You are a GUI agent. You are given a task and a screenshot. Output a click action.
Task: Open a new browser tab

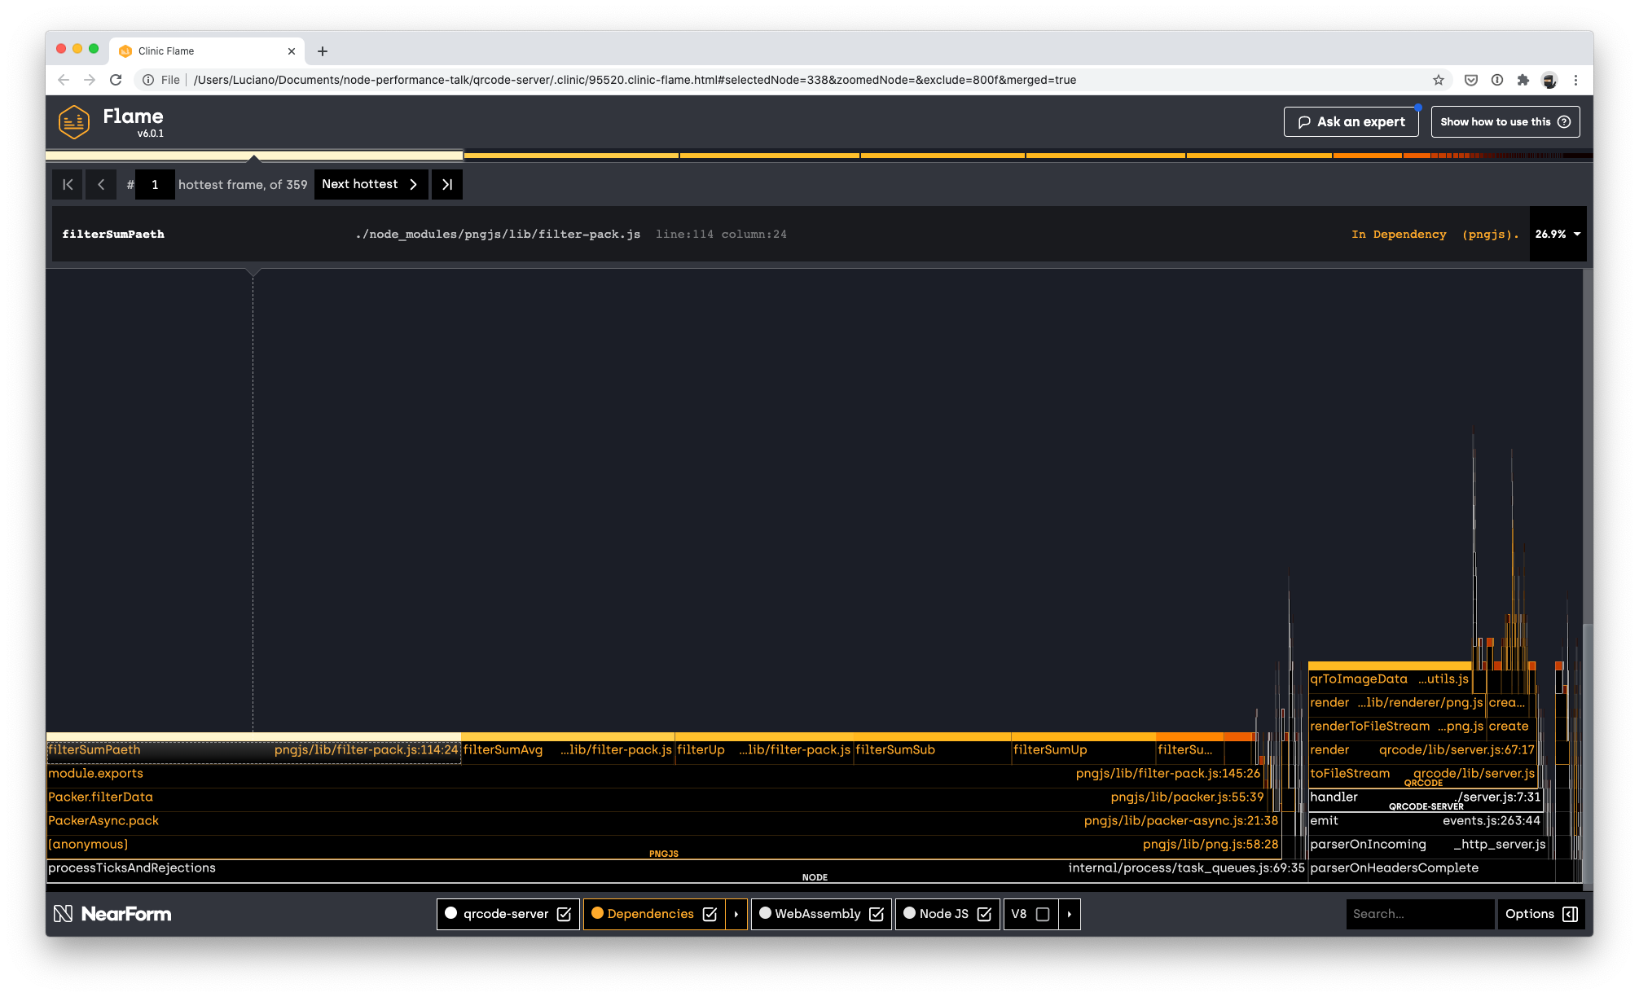(323, 51)
